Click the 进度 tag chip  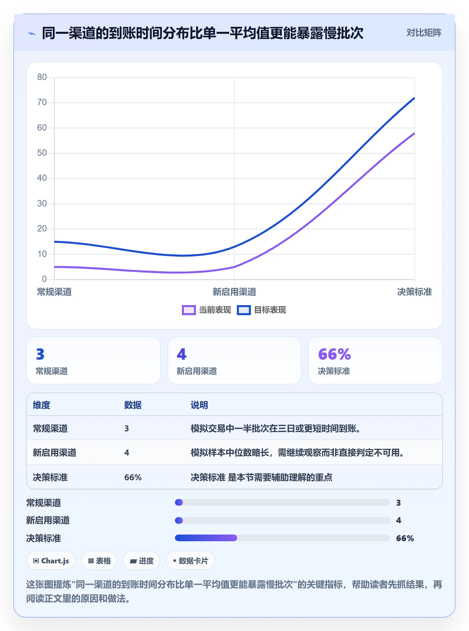click(x=141, y=561)
